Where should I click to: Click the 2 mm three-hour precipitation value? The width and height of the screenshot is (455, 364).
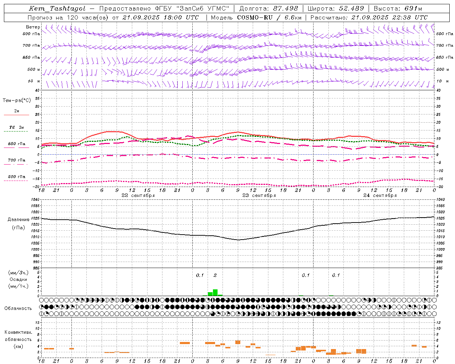tap(215, 275)
